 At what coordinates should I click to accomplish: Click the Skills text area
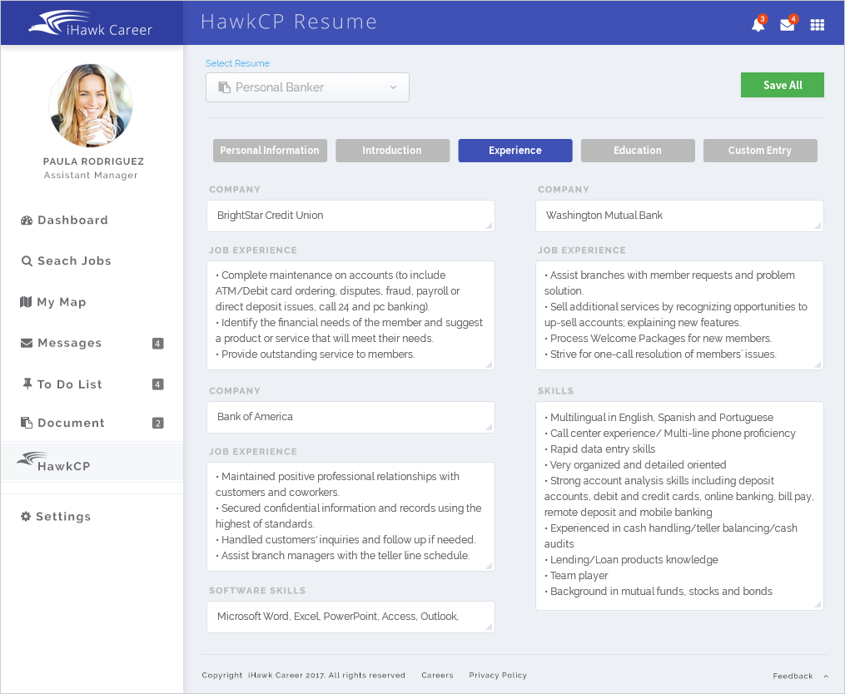click(x=679, y=506)
